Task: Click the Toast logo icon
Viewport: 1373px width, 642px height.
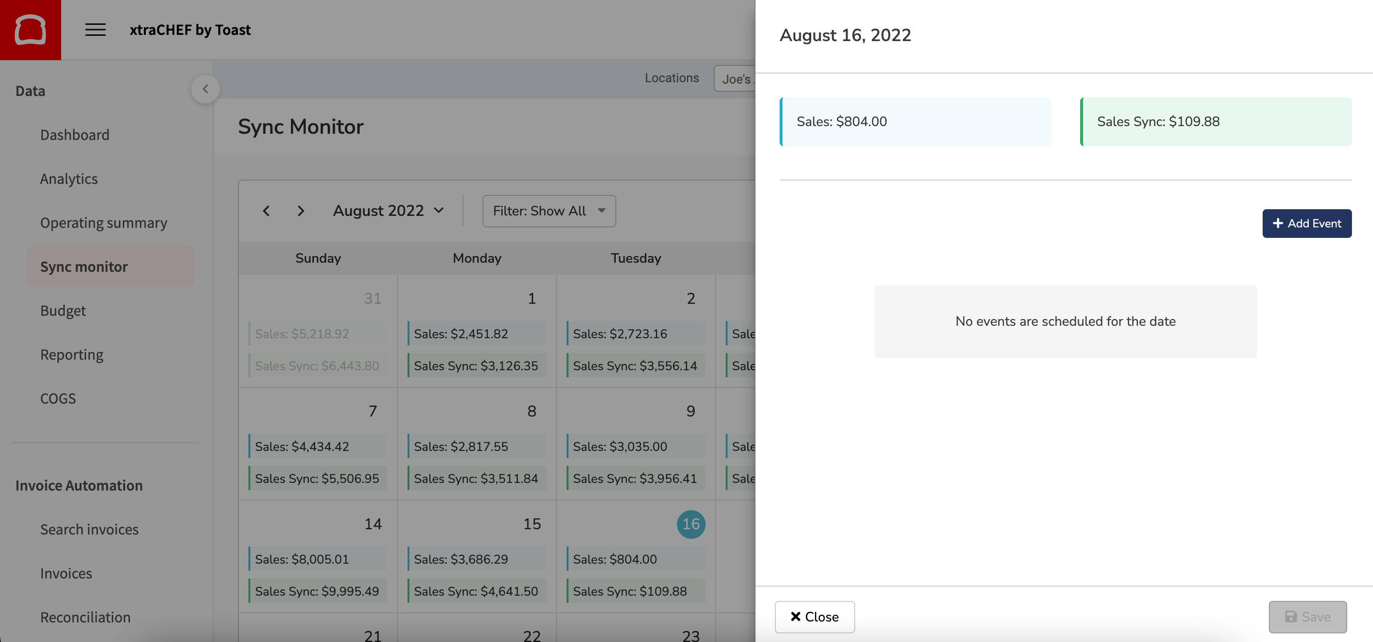Action: [x=31, y=30]
